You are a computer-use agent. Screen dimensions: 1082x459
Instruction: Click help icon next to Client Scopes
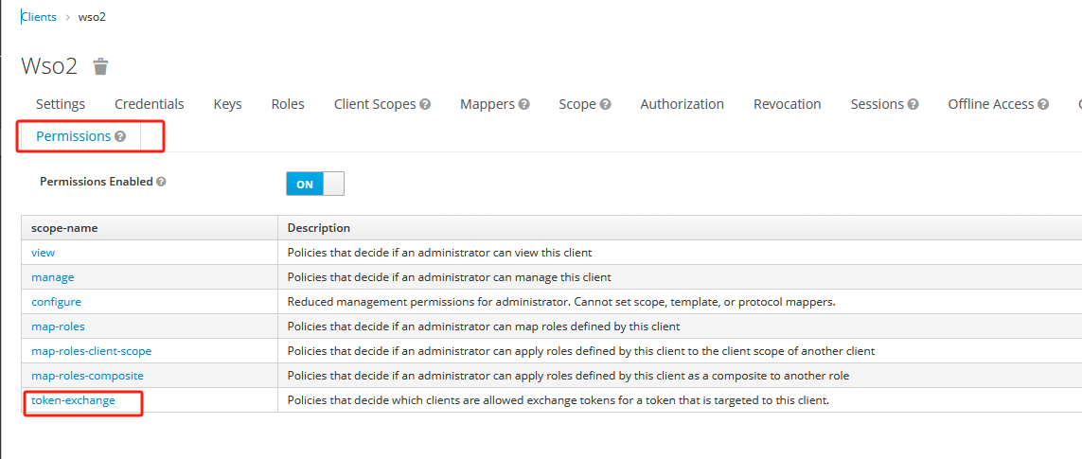point(425,105)
